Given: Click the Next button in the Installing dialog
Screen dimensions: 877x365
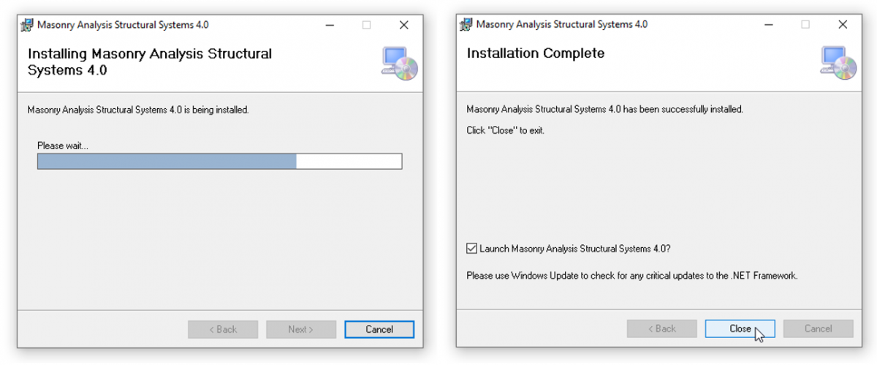Looking at the screenshot, I should [300, 329].
